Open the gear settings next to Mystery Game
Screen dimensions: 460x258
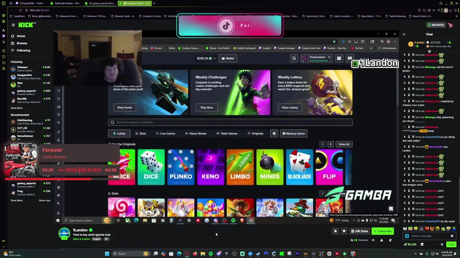pos(274,133)
